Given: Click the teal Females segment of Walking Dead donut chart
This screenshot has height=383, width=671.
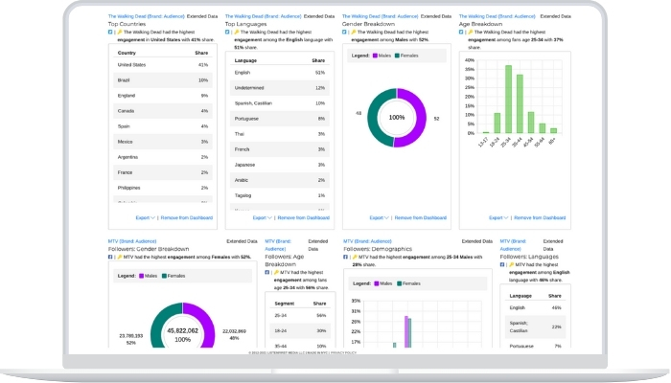Looking at the screenshot, I should pyautogui.click(x=373, y=118).
